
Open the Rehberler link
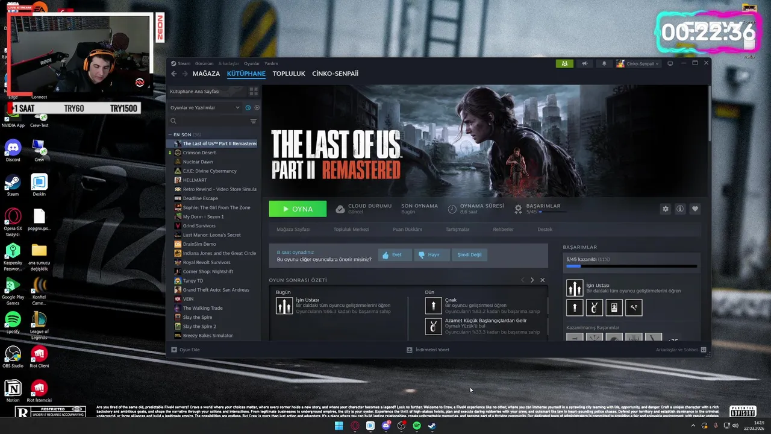(x=504, y=230)
